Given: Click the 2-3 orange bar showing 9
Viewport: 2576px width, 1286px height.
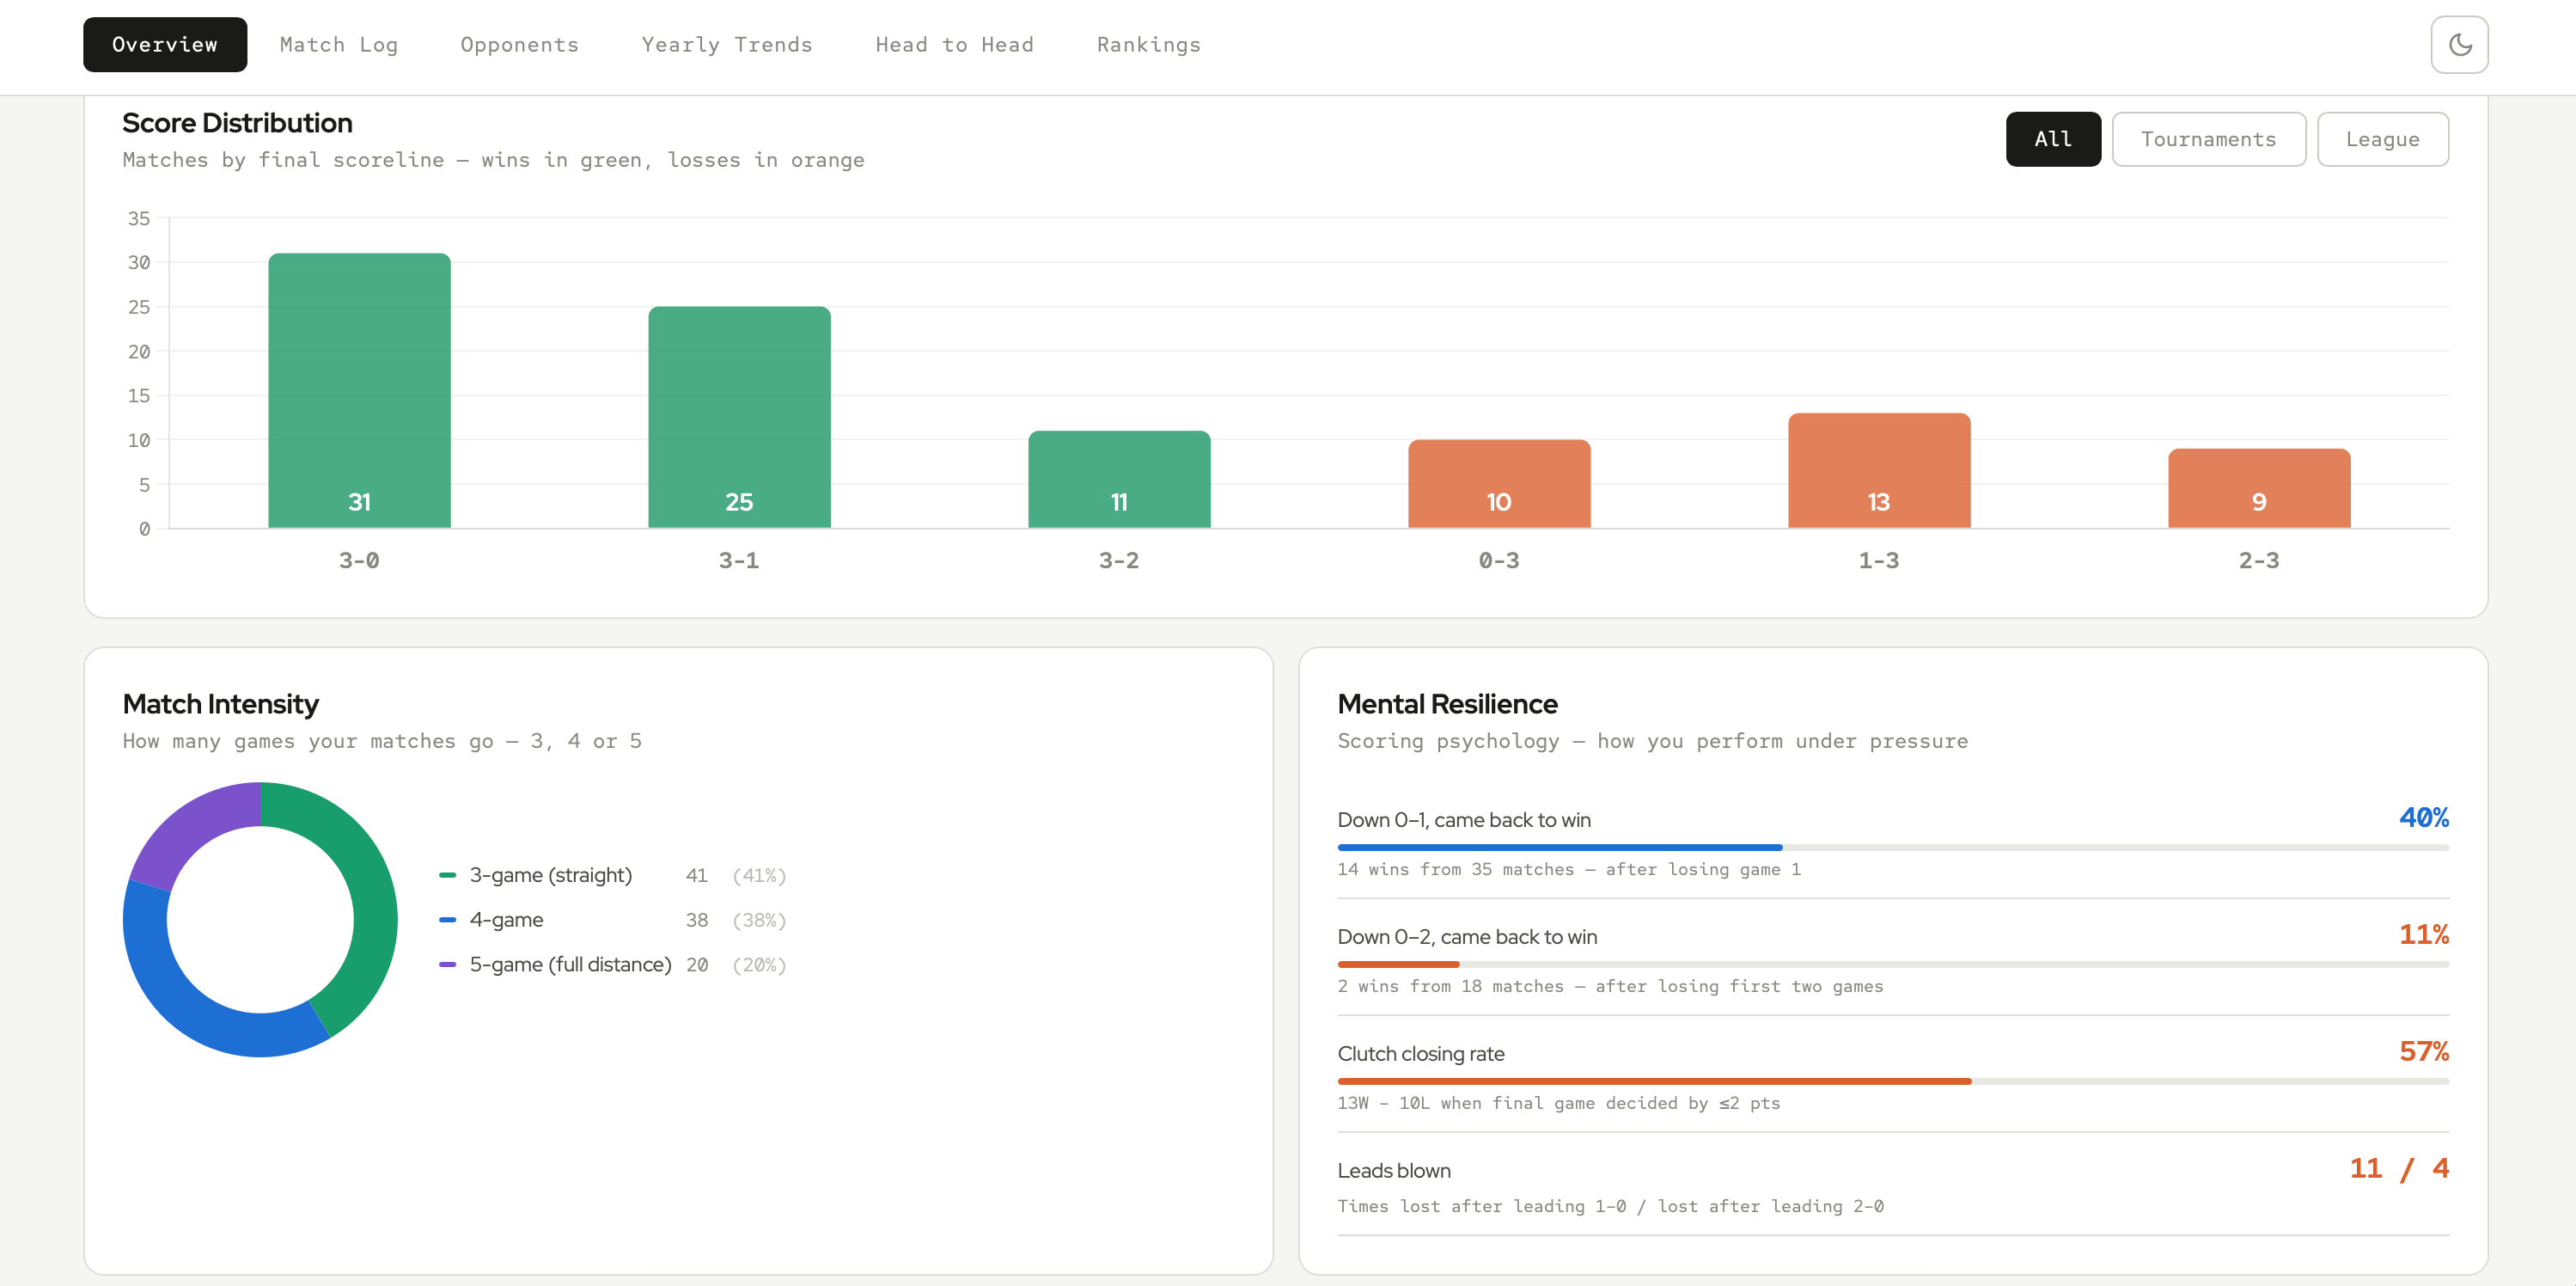Looking at the screenshot, I should coord(2259,488).
